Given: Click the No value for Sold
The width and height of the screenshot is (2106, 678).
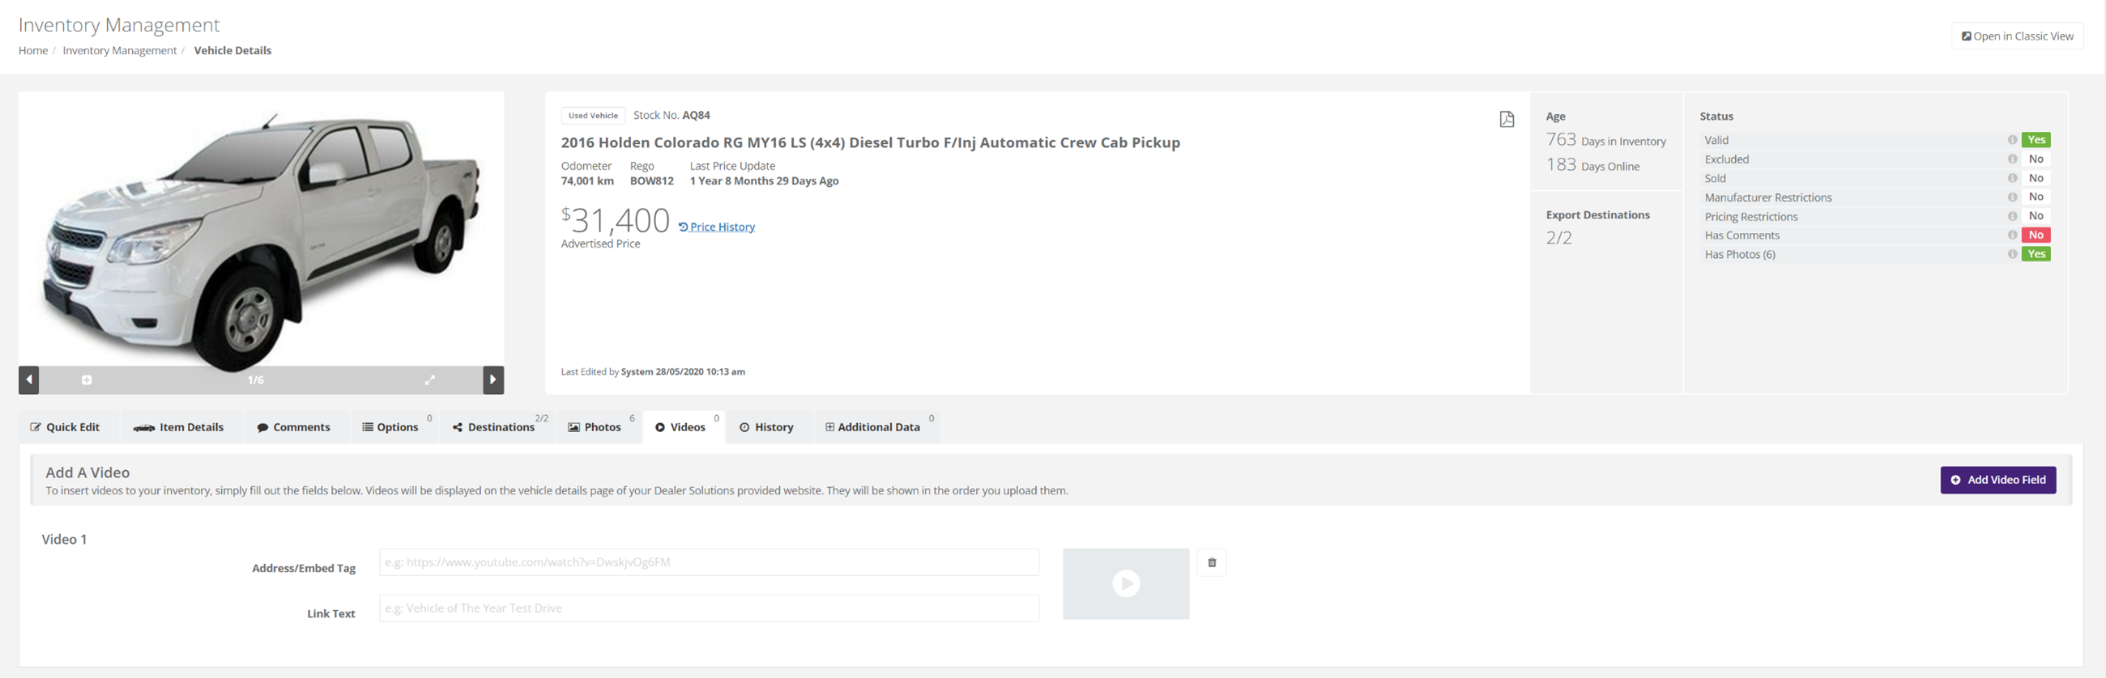Looking at the screenshot, I should [x=2036, y=178].
